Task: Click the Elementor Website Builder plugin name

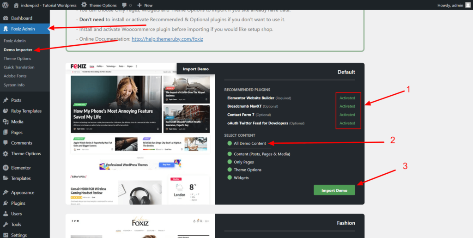Action: click(x=251, y=98)
